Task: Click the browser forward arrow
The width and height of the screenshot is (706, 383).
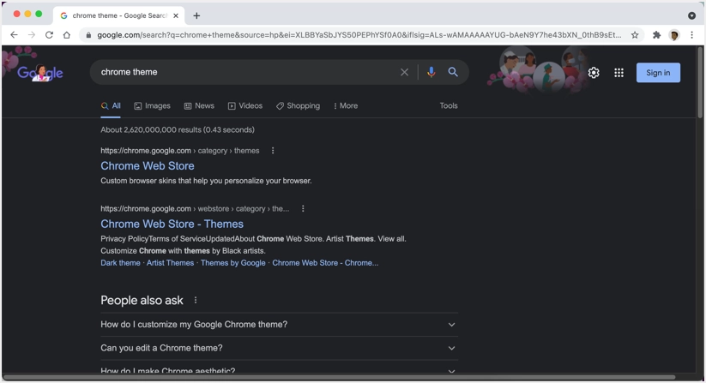Action: click(x=32, y=35)
